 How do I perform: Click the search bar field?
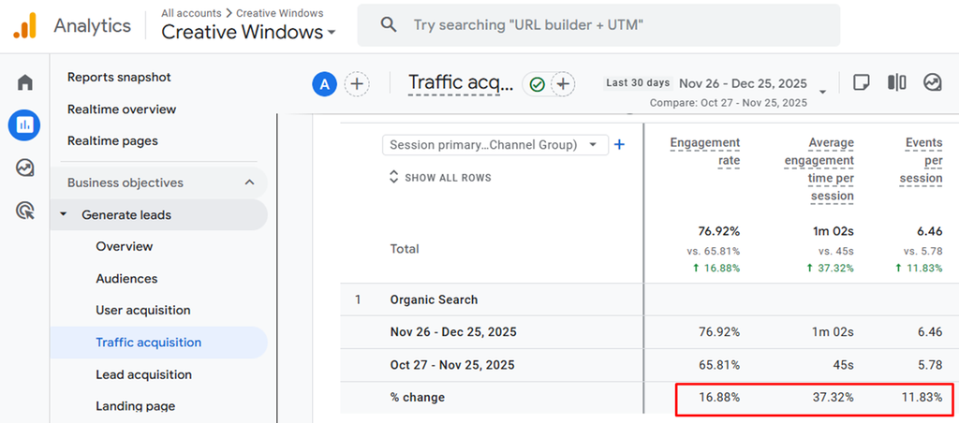(x=598, y=25)
